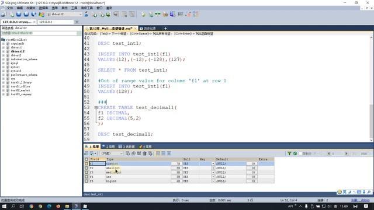
Task: Click the registration link in status bar
Action: 360,200
